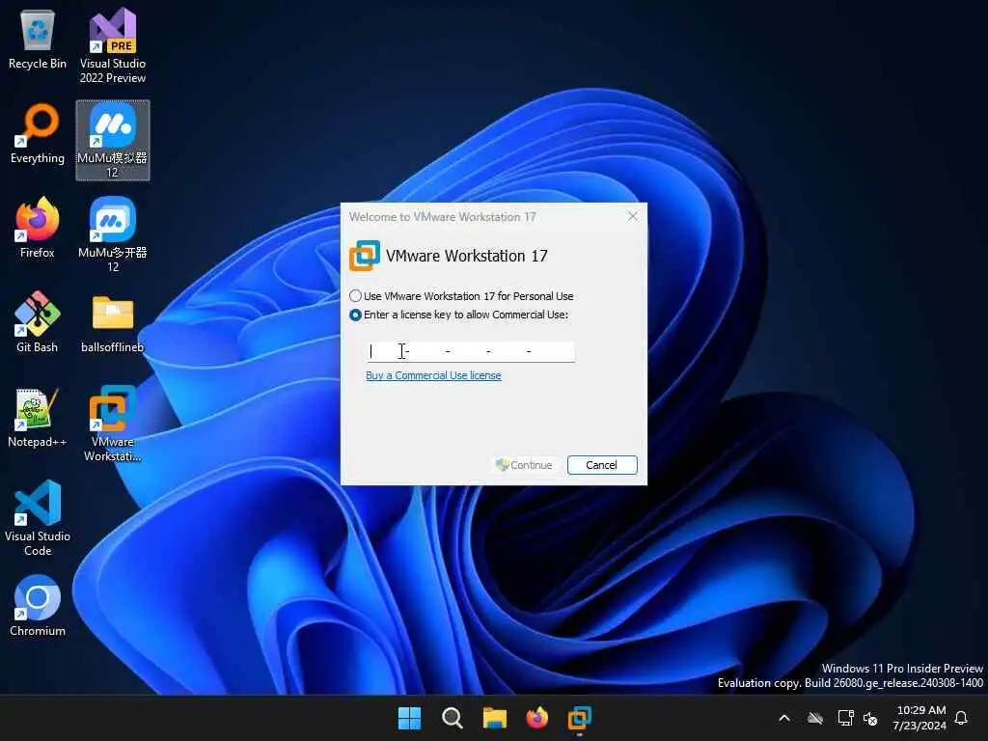Select the Everything search desktop icon

(38, 133)
